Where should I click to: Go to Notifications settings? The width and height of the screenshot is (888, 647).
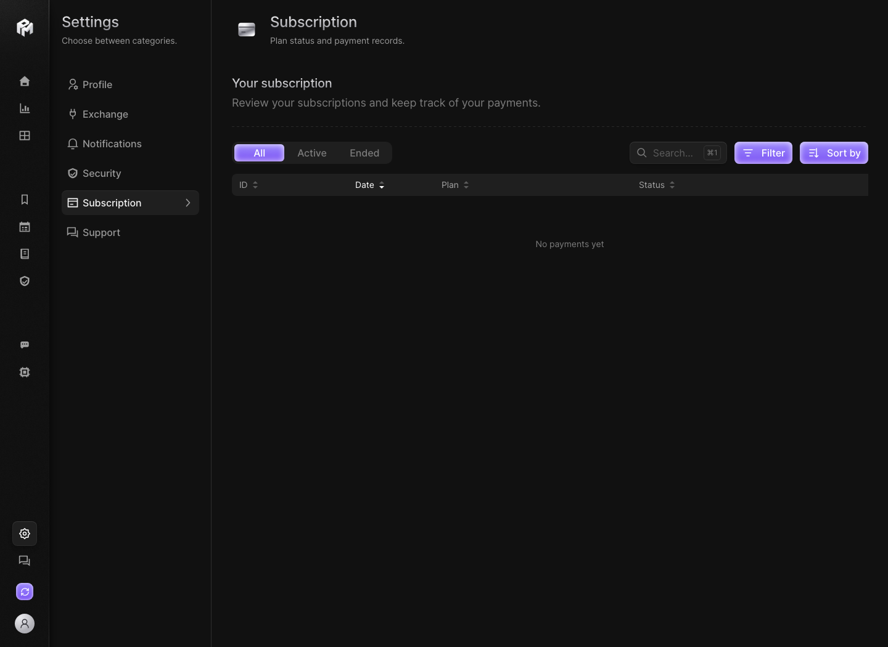(130, 144)
